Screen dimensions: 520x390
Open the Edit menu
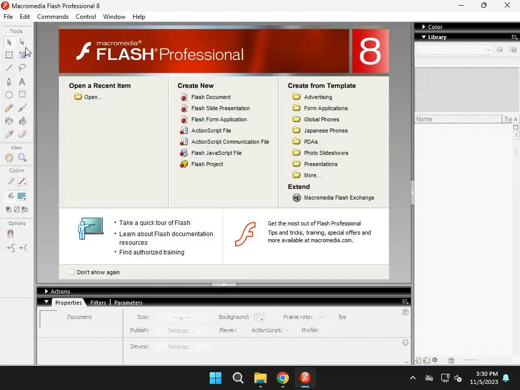[x=25, y=17]
